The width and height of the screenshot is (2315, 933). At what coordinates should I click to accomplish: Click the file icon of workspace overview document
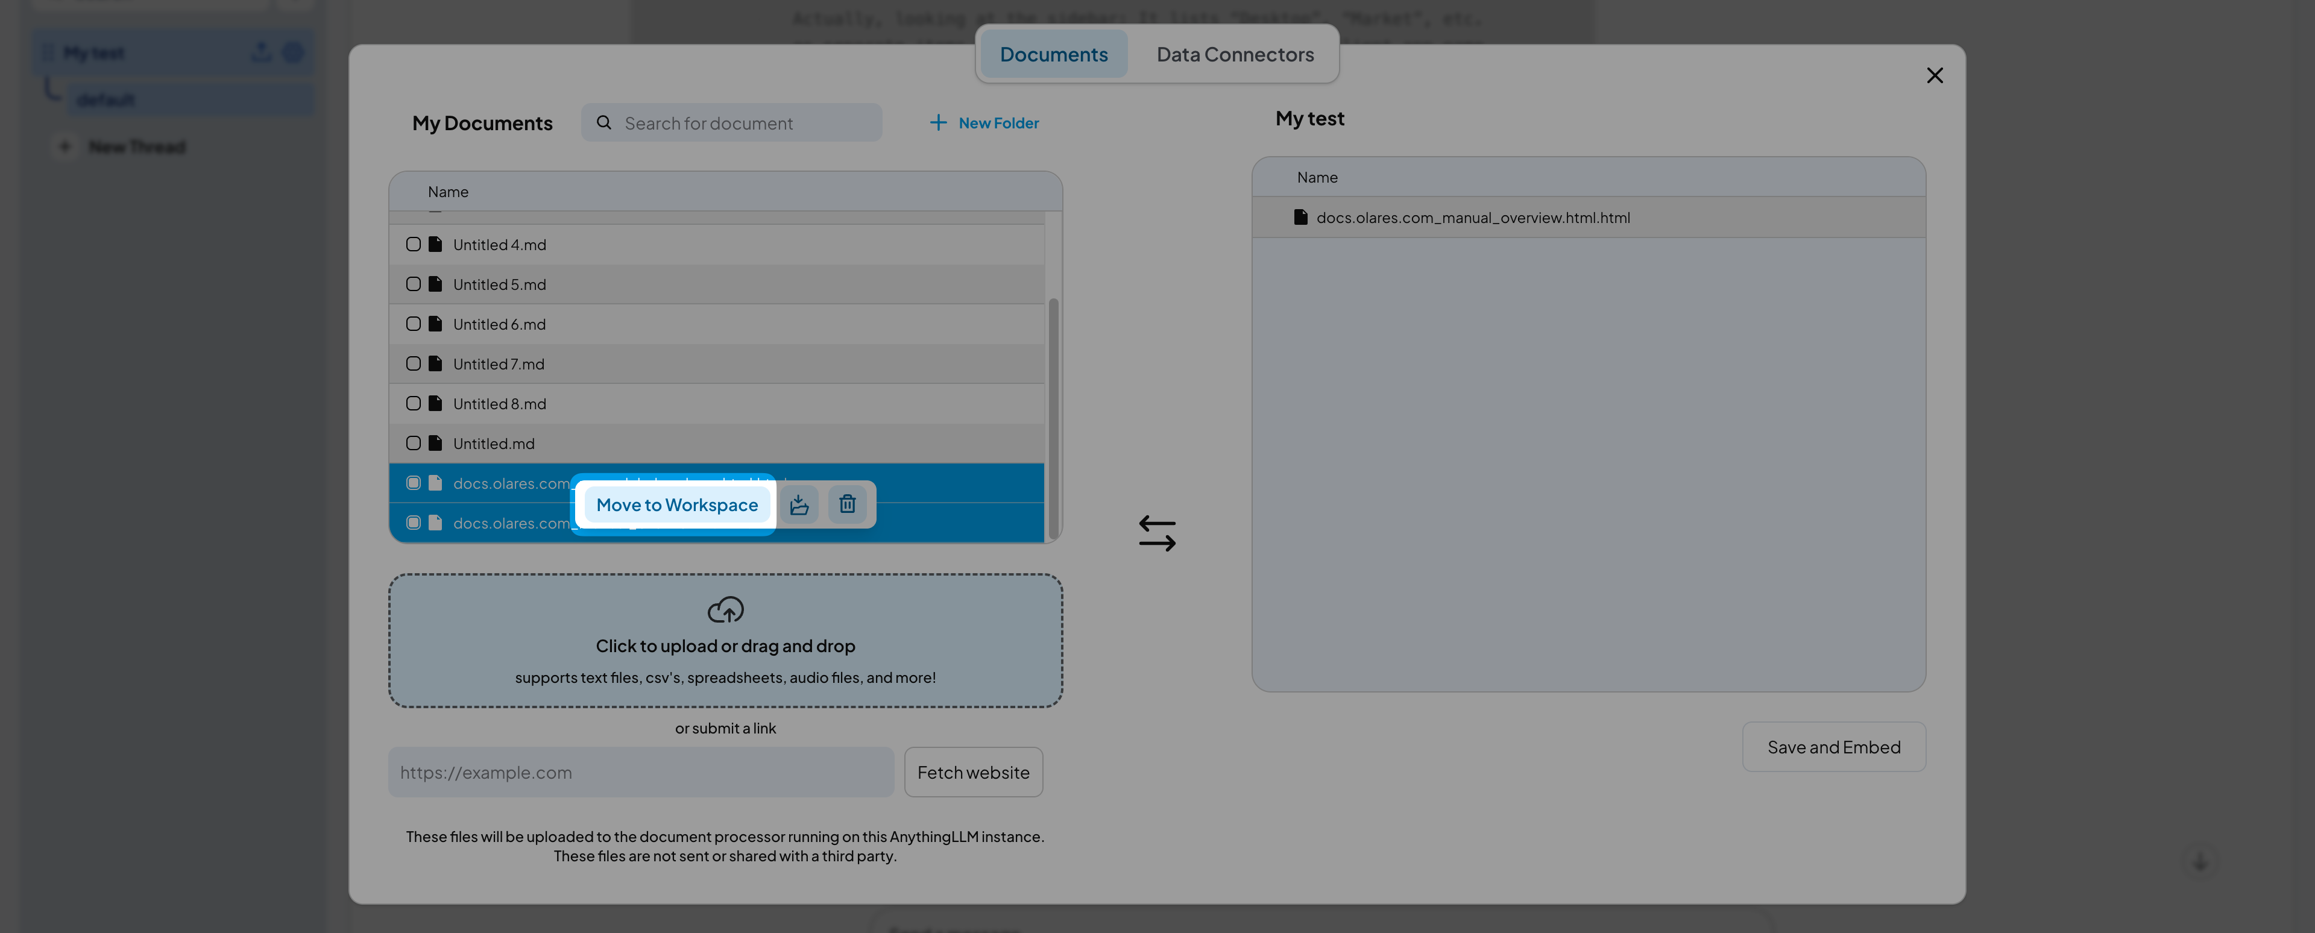pos(1300,216)
